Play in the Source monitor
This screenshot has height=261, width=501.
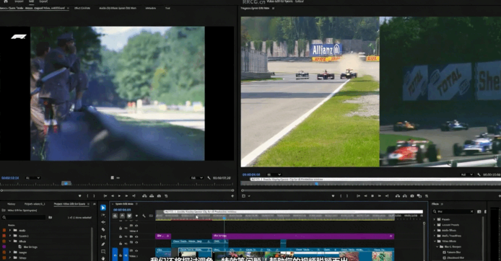tap(119, 196)
